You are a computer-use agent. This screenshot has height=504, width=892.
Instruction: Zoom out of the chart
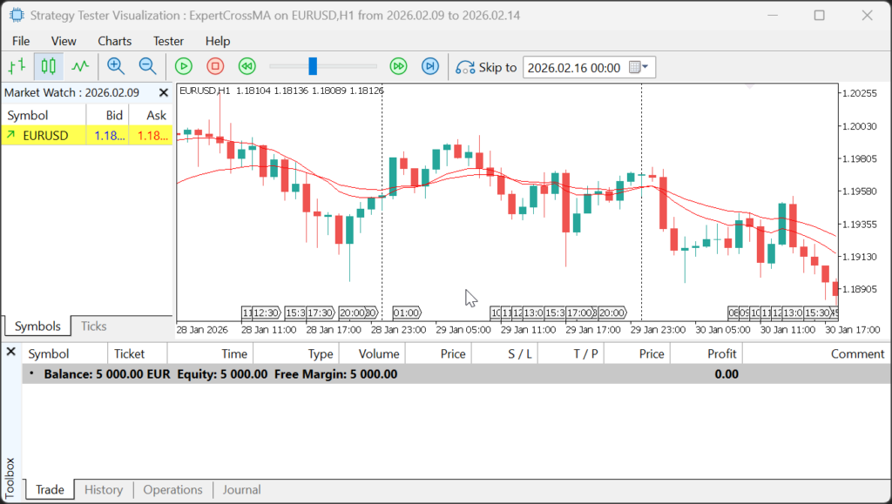[x=148, y=67]
